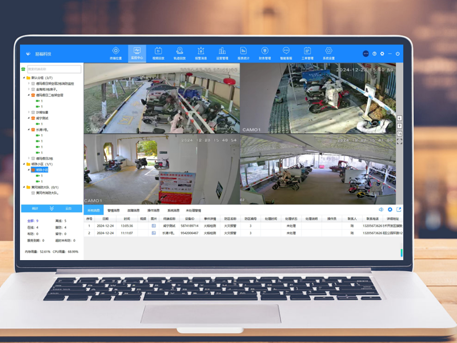Collapse the 长滩1号 device node

tap(29, 130)
